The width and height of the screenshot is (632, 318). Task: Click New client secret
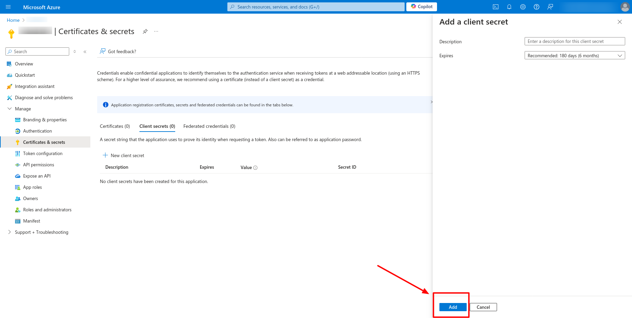(x=124, y=155)
